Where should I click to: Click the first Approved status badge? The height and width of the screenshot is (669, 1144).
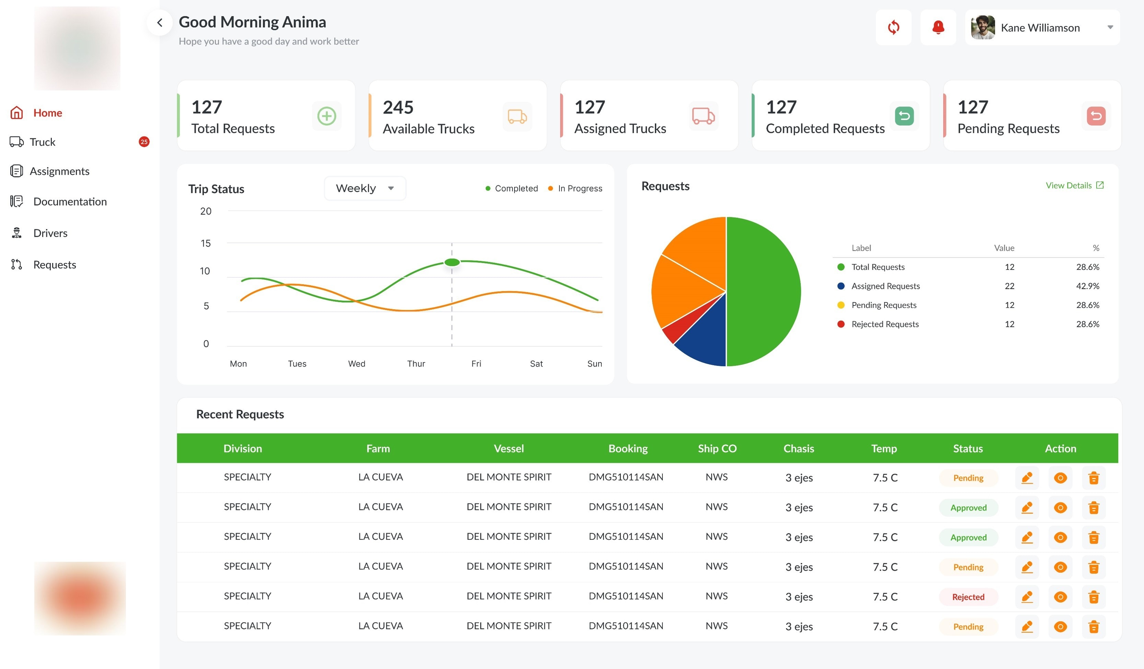pyautogui.click(x=968, y=508)
